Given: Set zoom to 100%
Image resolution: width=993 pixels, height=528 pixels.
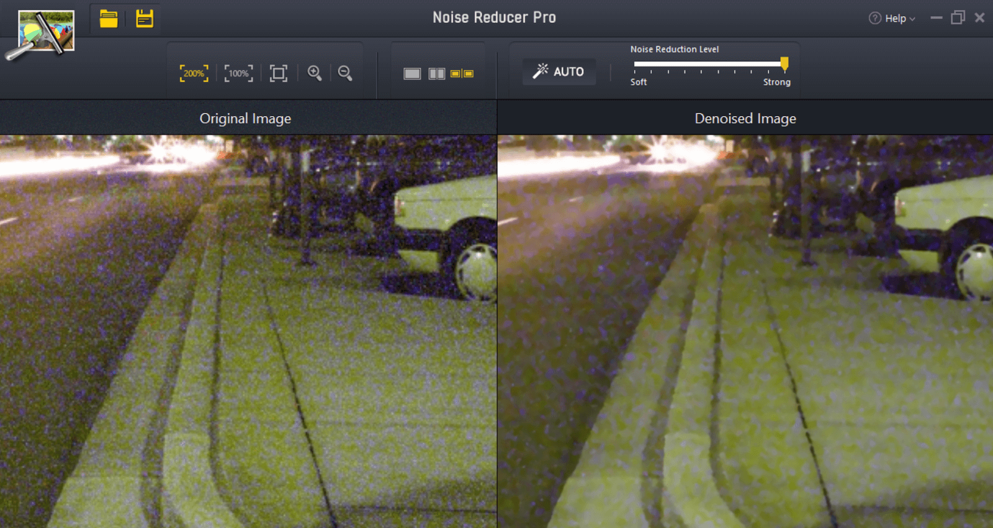Looking at the screenshot, I should click(238, 73).
